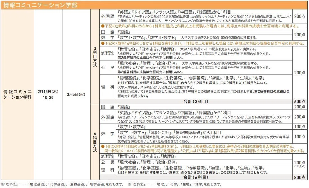Click 100点 beside 『数学Ⅱ・数学B』『簿記・会計』 row
This screenshot has height=188, width=309.
click(300, 136)
